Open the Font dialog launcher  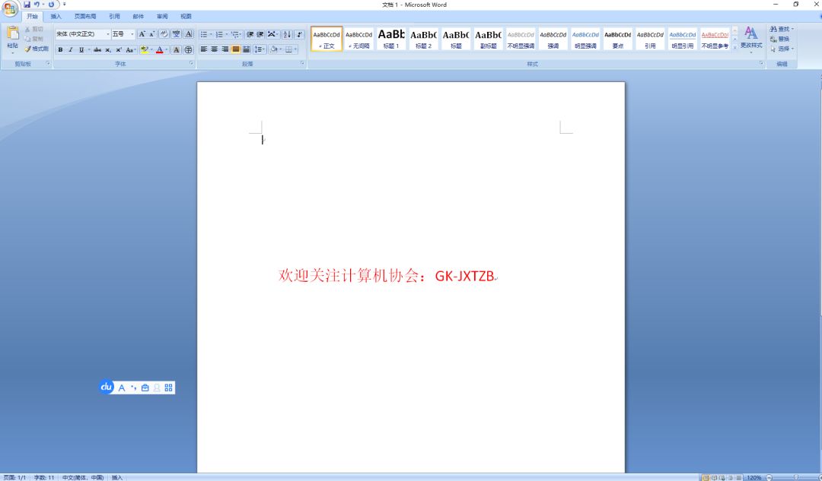(x=191, y=63)
